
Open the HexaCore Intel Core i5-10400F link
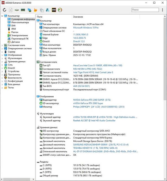click(98, 66)
